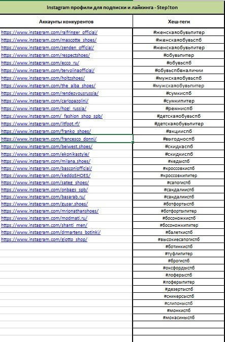Select the '#сумкипитер' cell
Image resolution: width=225 pixels, height=342 pixels.
pyautogui.click(x=179, y=101)
